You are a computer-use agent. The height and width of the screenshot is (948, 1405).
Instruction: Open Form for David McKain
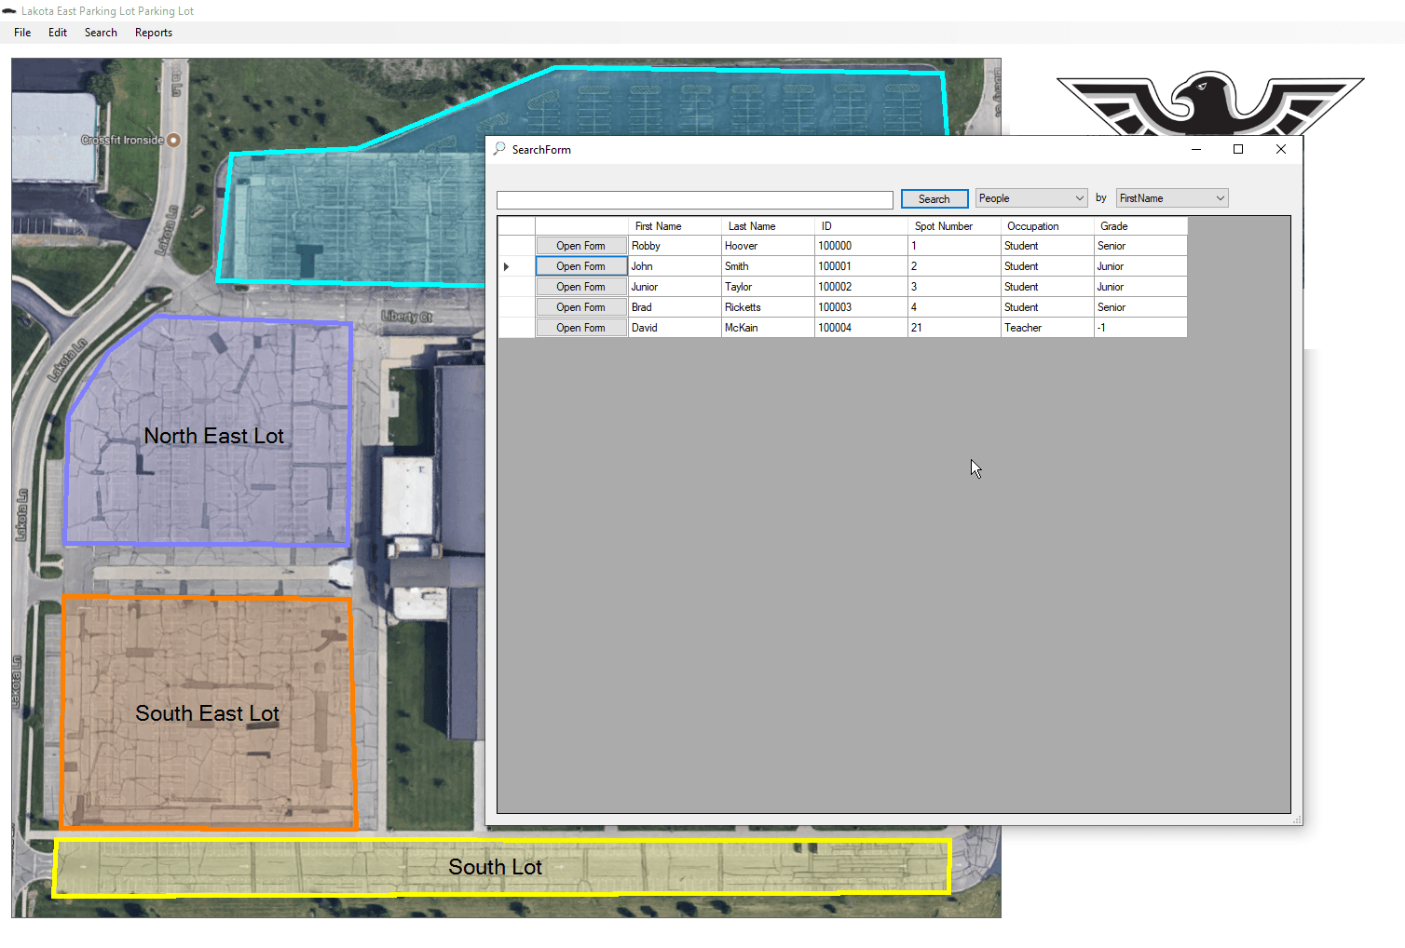[x=581, y=328]
